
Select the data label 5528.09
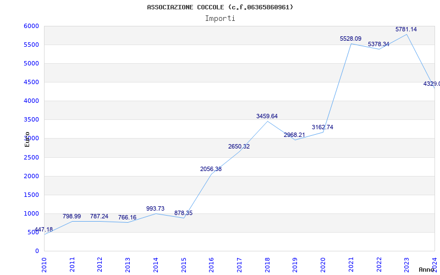pyautogui.click(x=350, y=38)
